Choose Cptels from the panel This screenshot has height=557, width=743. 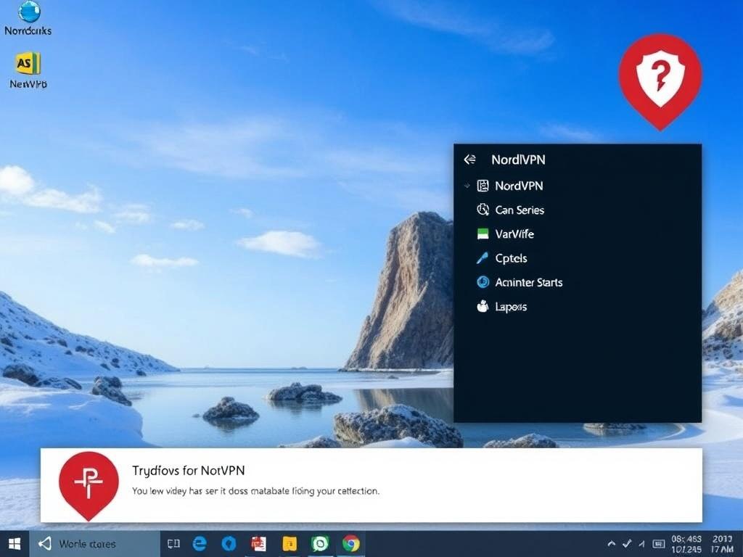coord(511,258)
